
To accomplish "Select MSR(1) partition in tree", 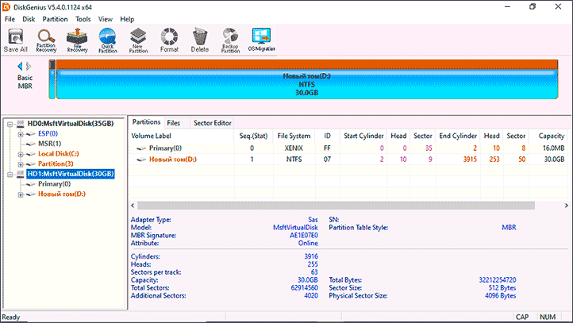I will [x=50, y=144].
